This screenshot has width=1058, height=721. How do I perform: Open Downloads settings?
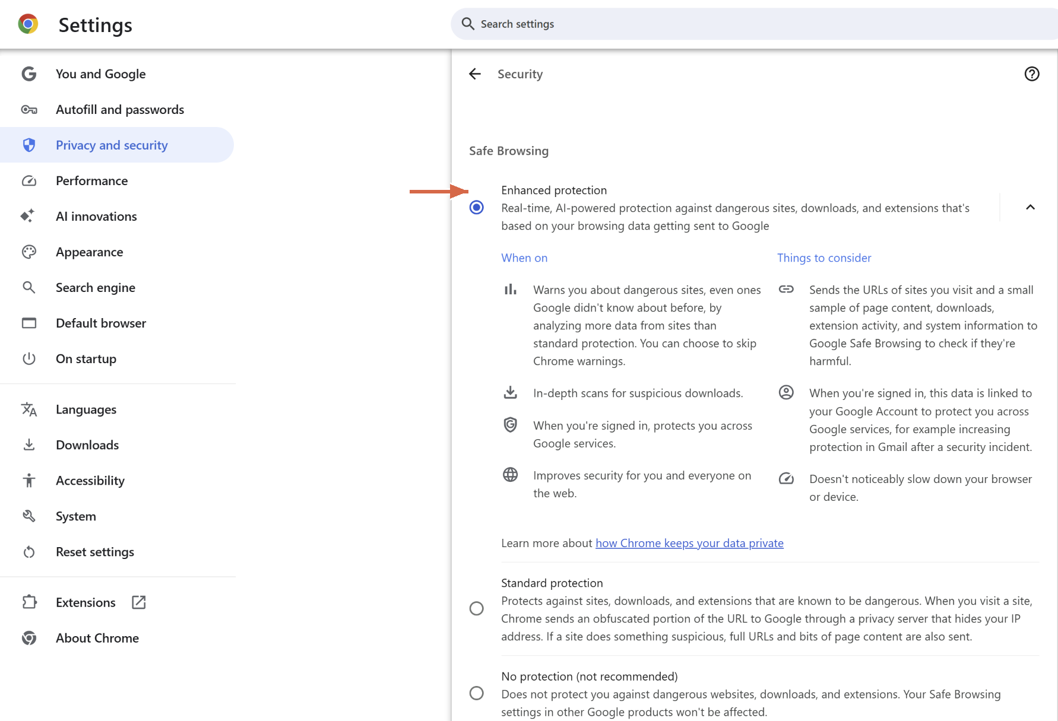(x=117, y=444)
